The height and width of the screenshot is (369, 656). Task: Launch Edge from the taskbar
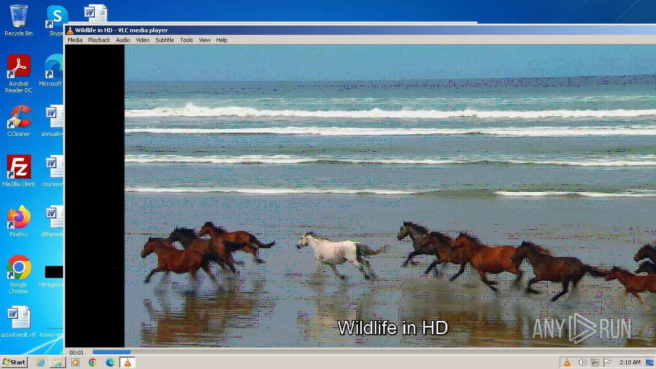110,362
